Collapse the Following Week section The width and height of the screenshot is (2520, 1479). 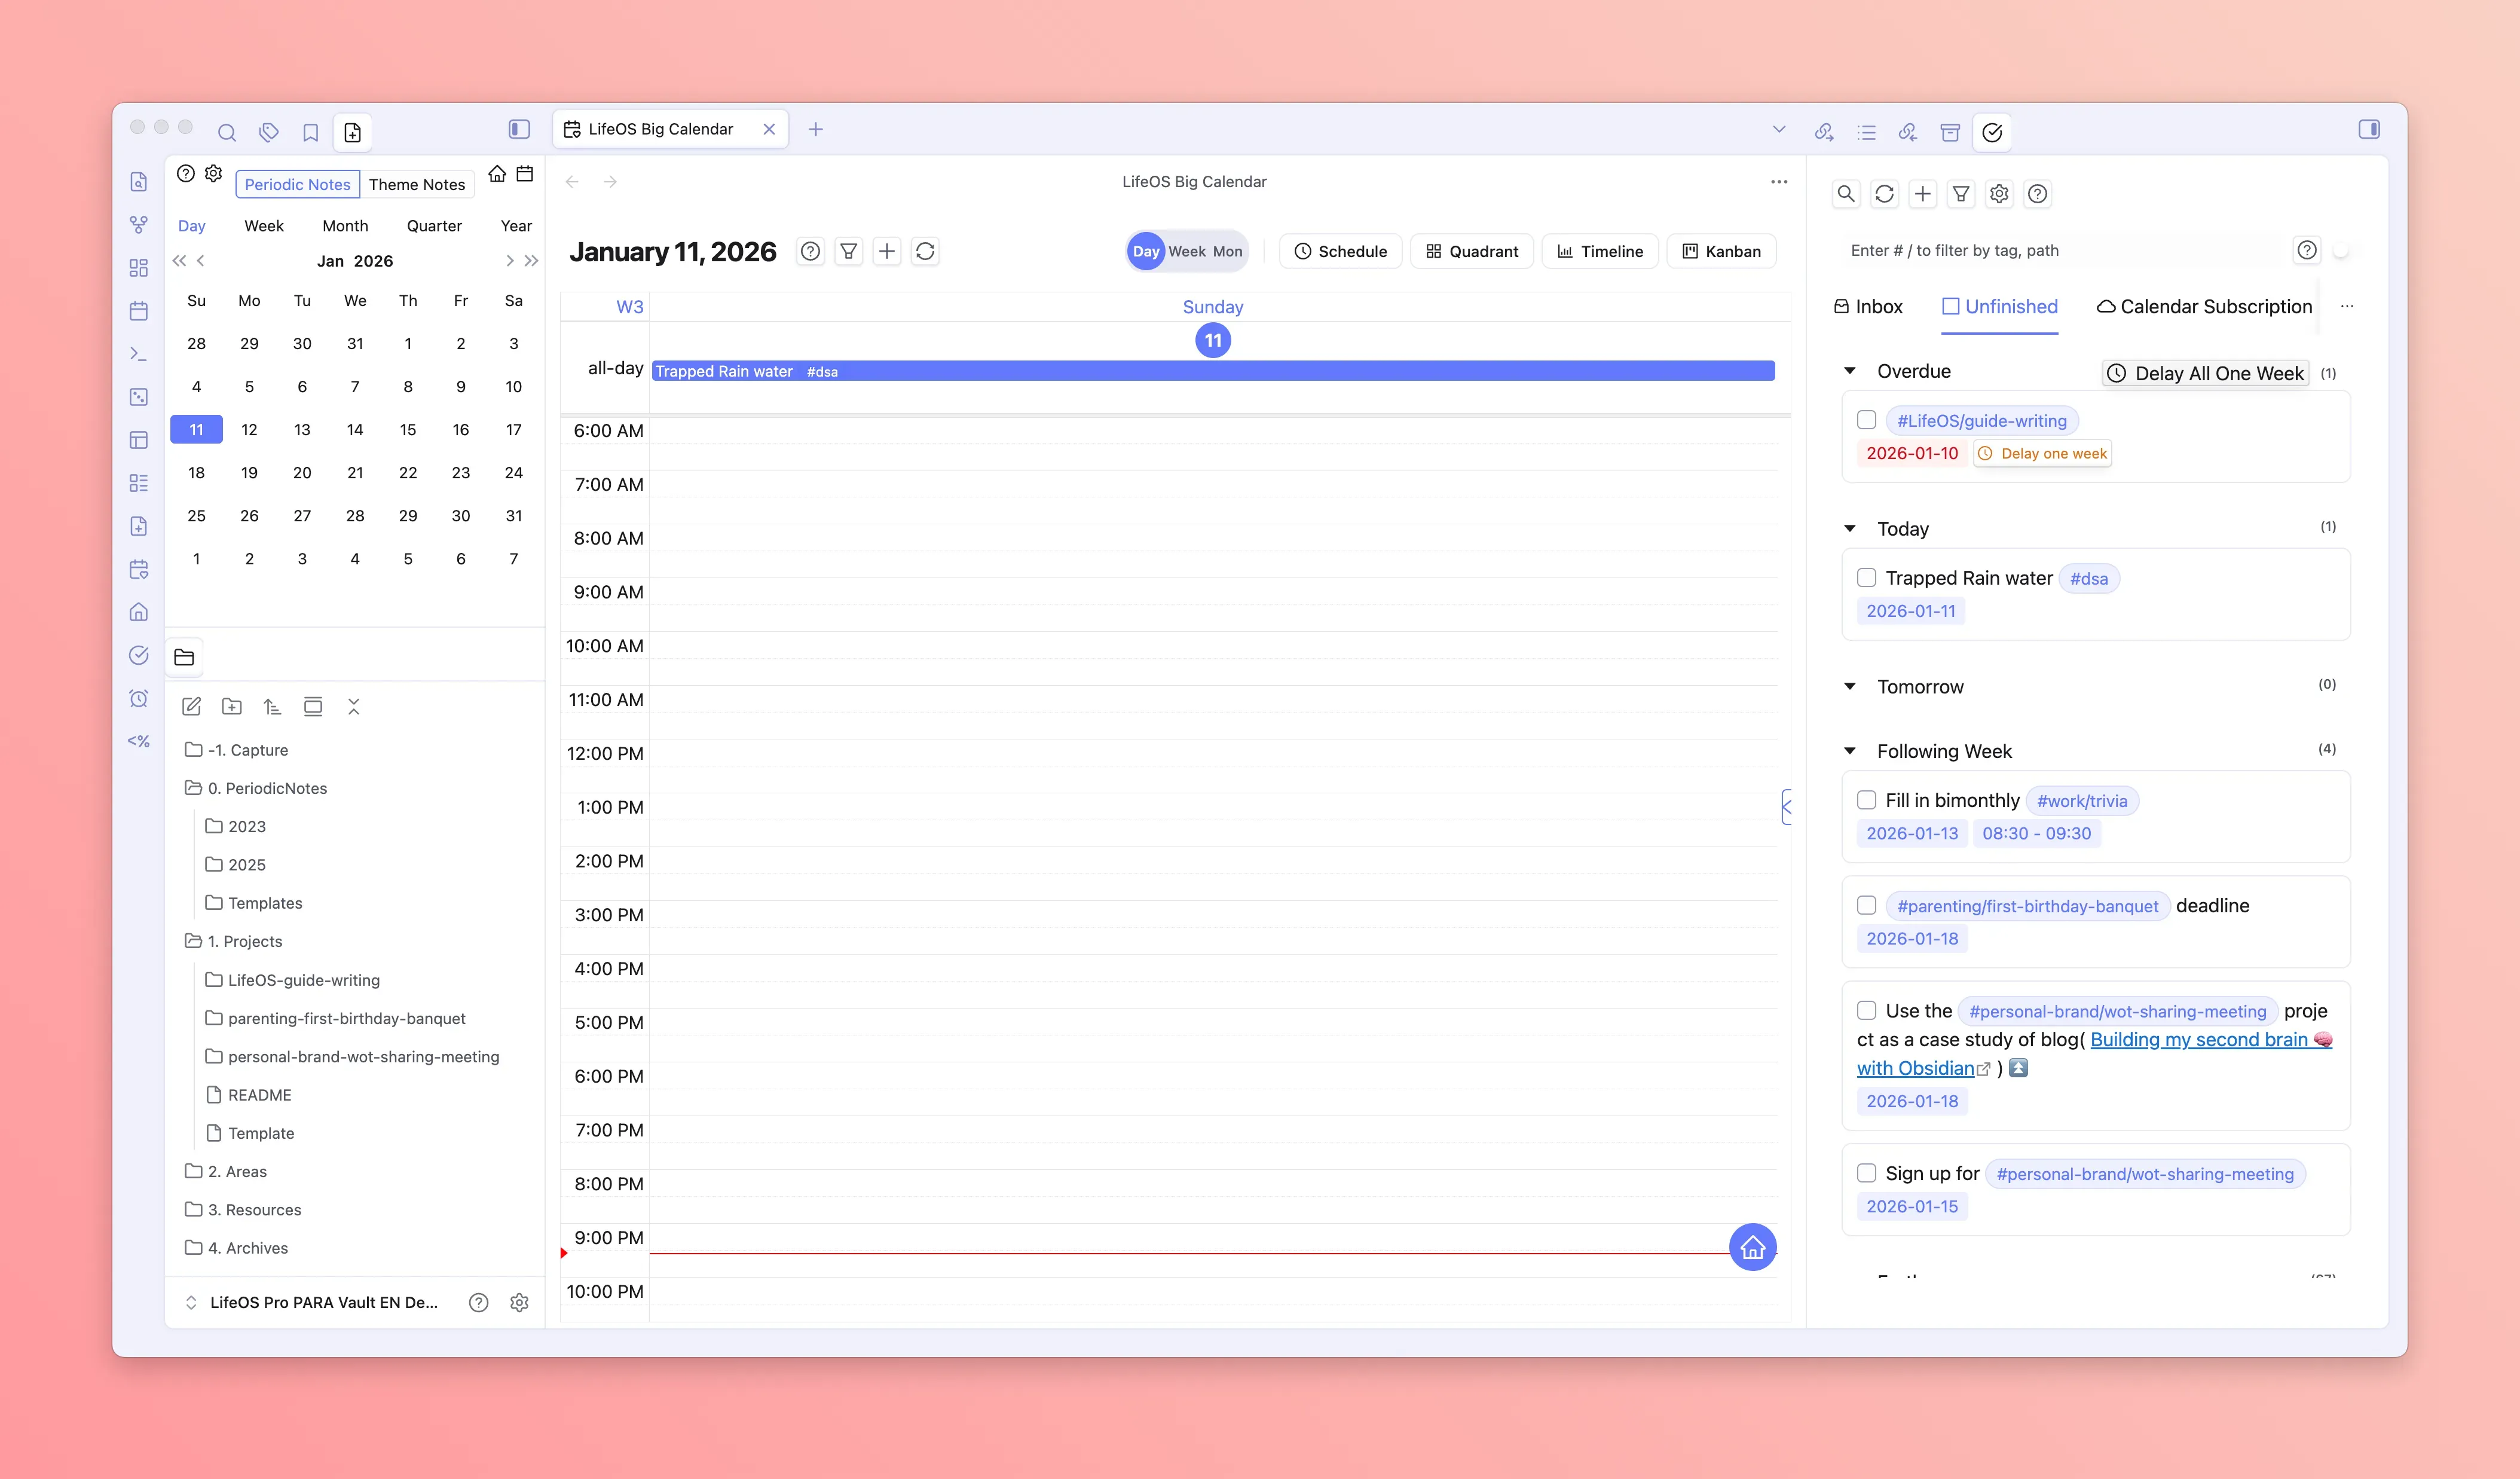[1850, 751]
